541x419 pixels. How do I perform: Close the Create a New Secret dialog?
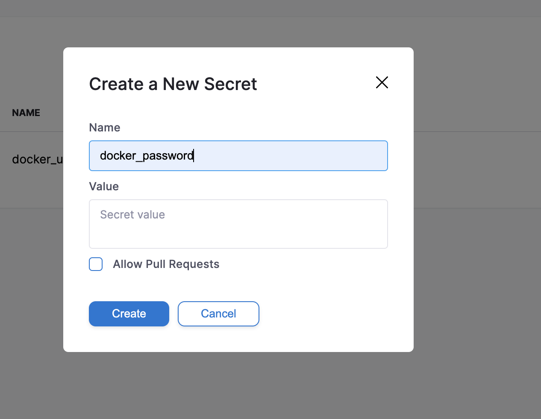tap(382, 82)
